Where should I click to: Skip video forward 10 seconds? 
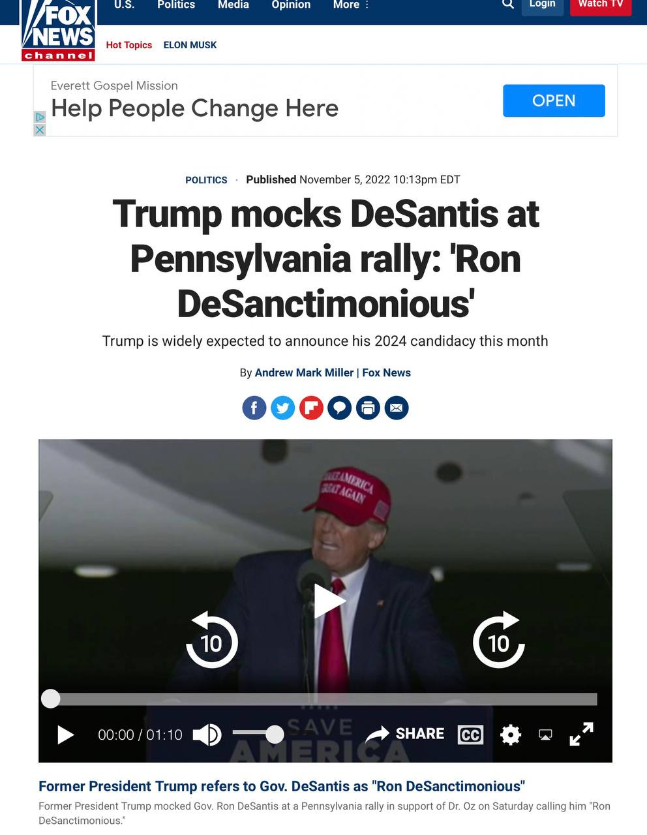(x=499, y=640)
